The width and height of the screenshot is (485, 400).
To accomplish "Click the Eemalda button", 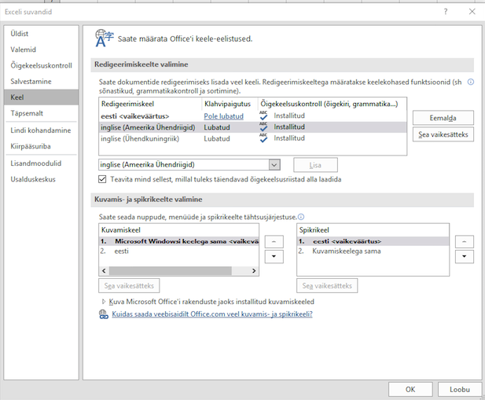I will tap(443, 118).
